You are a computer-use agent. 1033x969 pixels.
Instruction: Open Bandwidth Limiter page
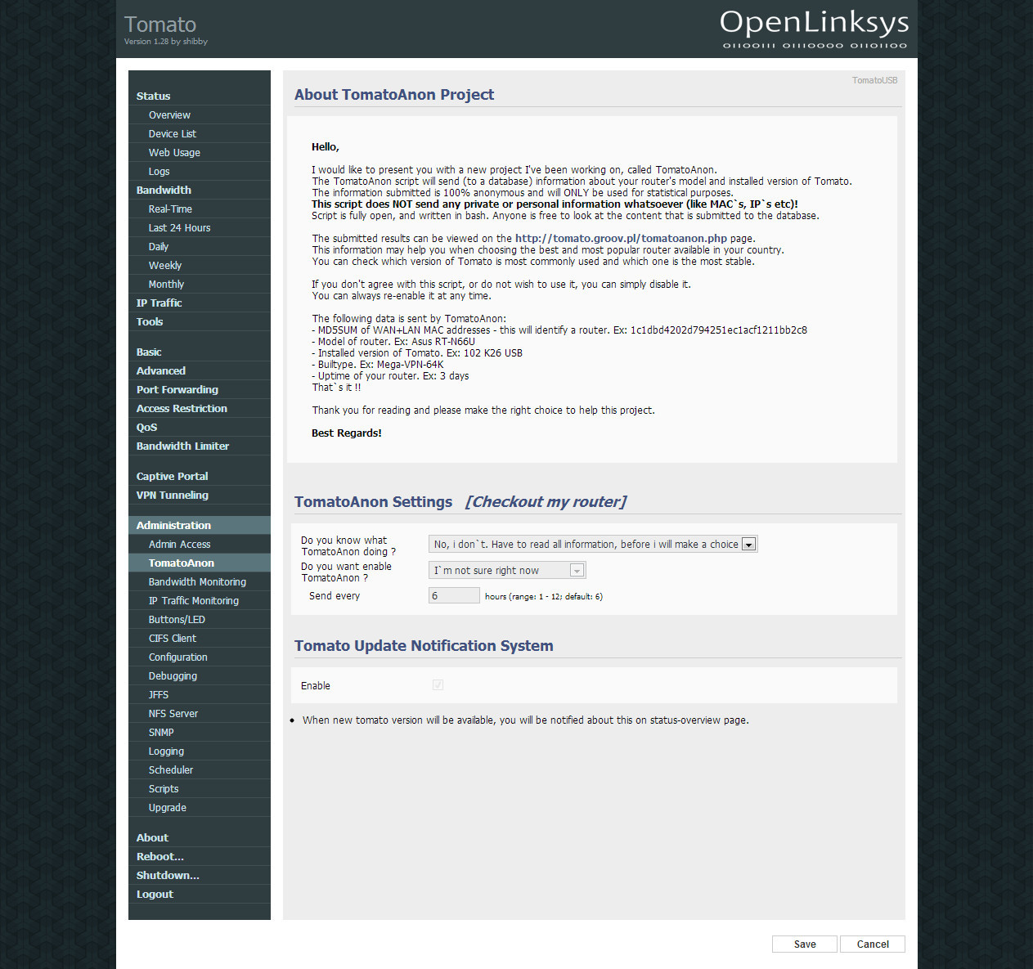click(x=199, y=446)
